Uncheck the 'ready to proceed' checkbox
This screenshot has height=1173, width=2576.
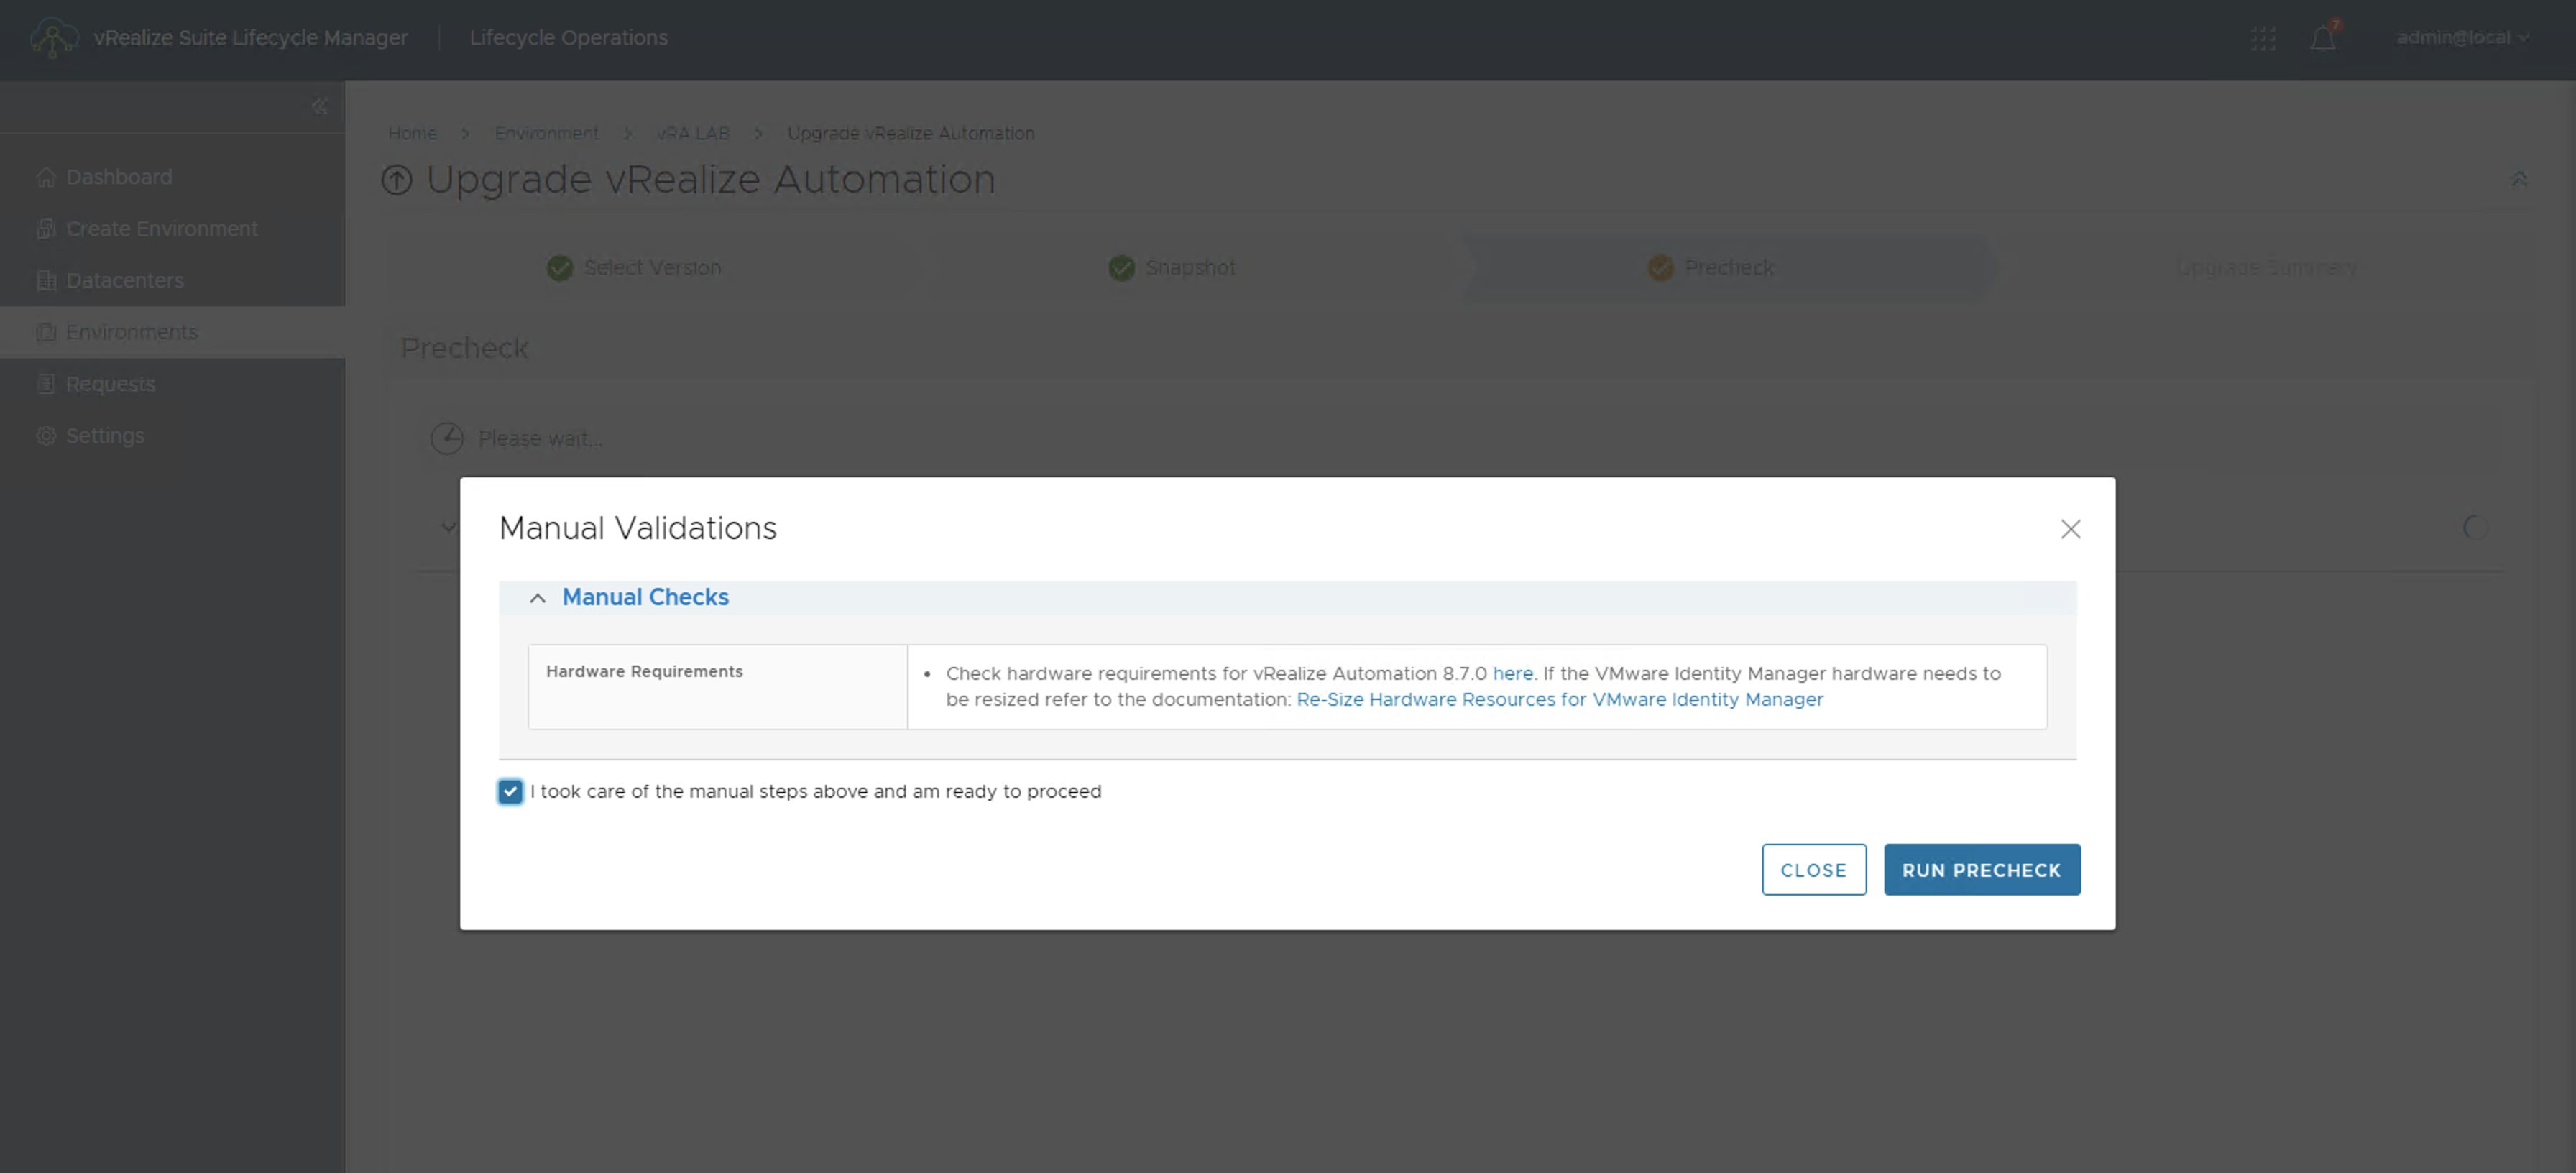point(510,792)
